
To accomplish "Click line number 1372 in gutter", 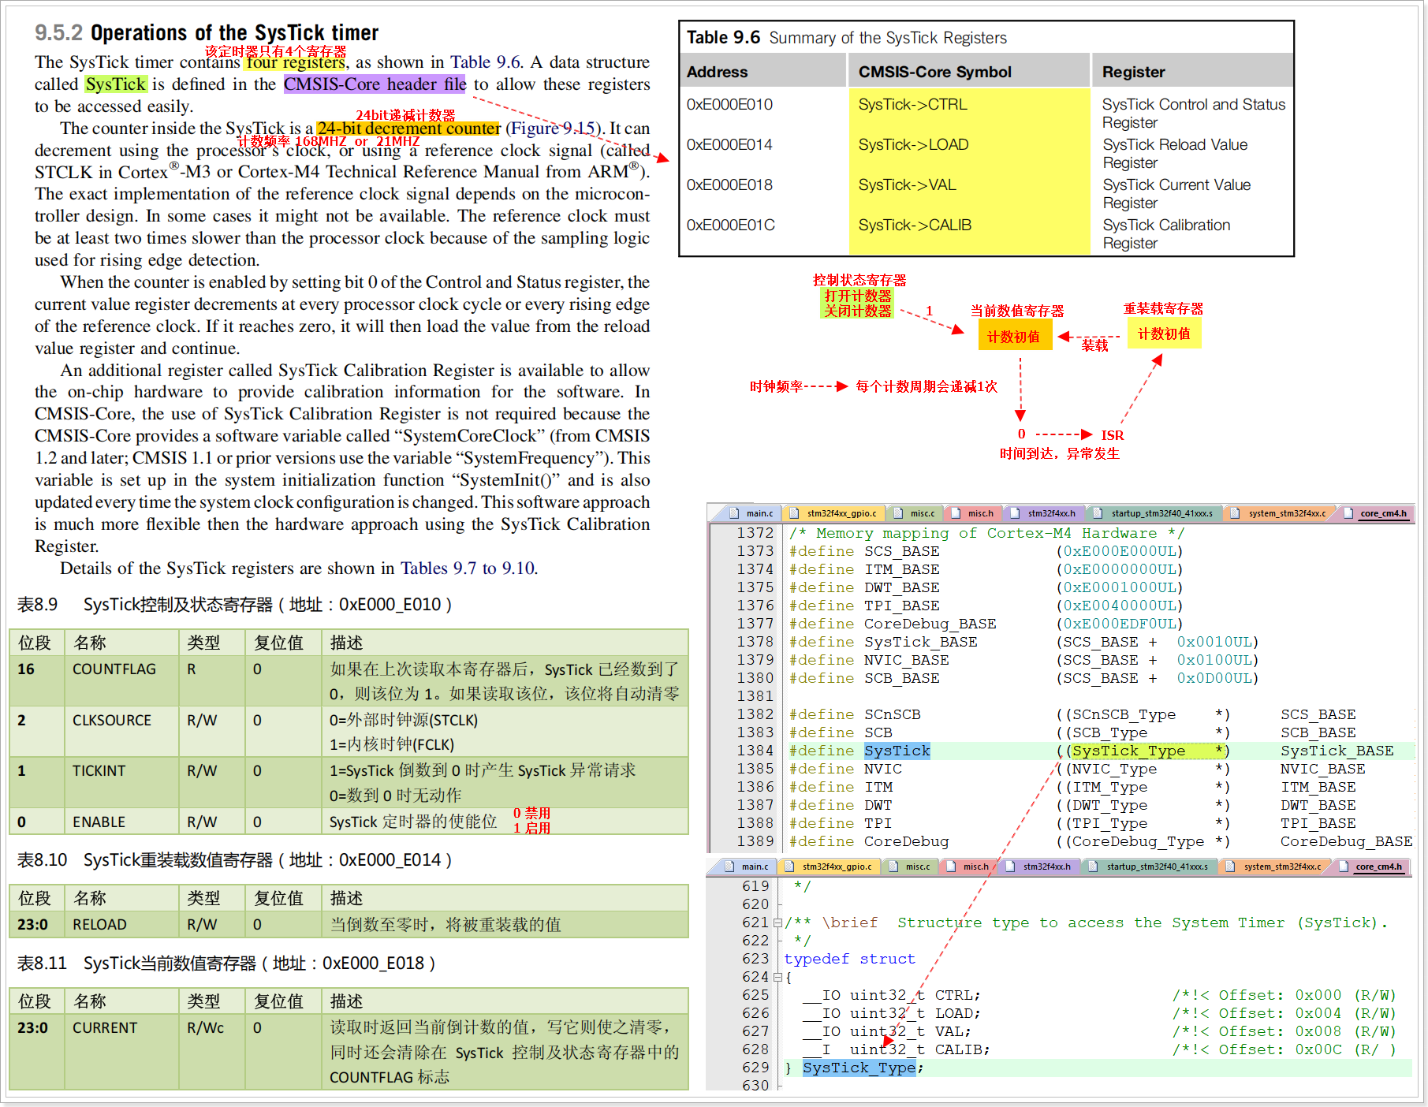I will [755, 533].
